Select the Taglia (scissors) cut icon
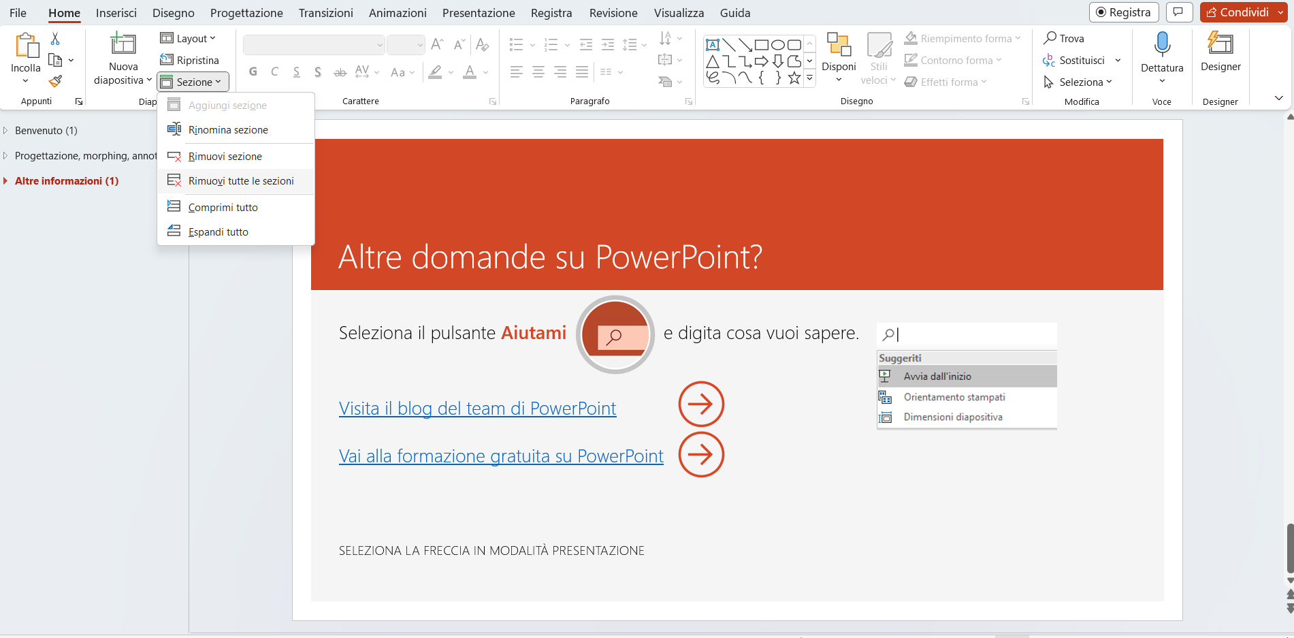This screenshot has width=1294, height=638. (56, 39)
